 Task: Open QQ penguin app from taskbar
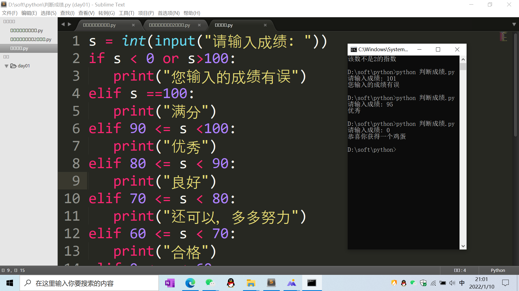tap(231, 283)
